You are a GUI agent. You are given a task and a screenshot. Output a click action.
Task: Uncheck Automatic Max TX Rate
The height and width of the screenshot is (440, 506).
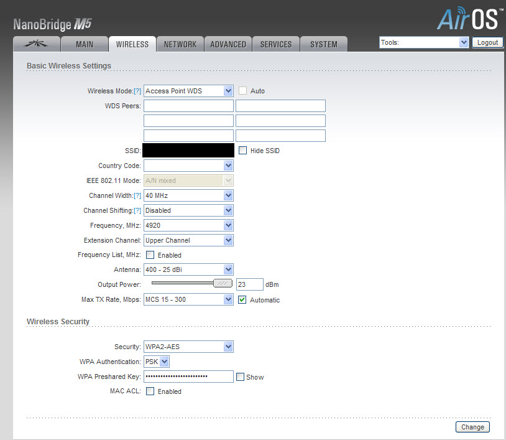coord(243,299)
